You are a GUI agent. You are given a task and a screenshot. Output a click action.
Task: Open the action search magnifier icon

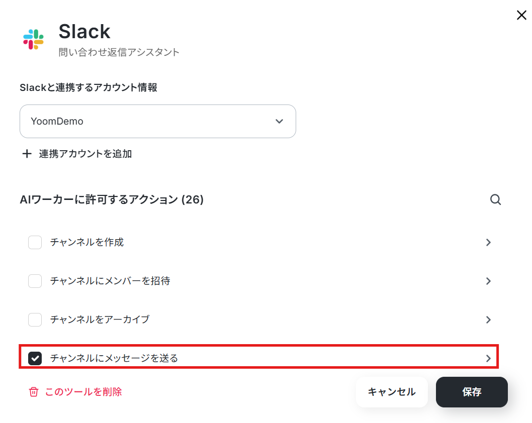point(495,199)
